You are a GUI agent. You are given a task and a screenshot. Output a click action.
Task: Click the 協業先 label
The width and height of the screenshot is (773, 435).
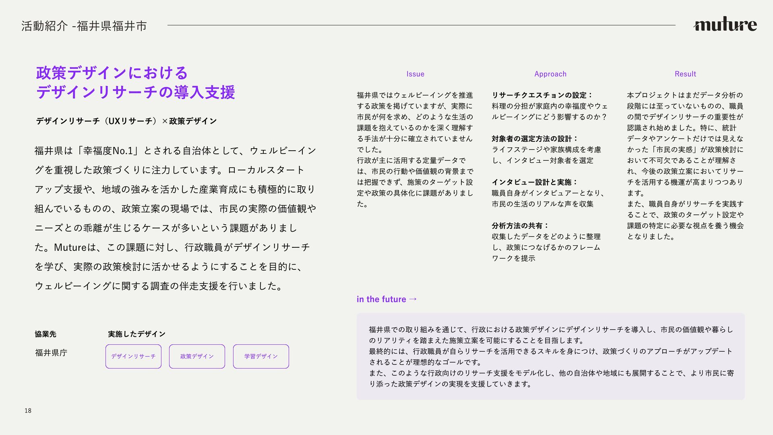tap(45, 334)
